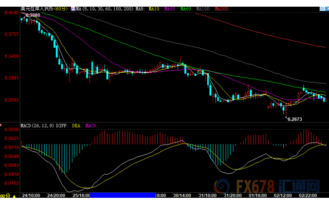Screen dimensions: 329x205
Task: Select the MA200 red legend label
Action: click(222, 9)
